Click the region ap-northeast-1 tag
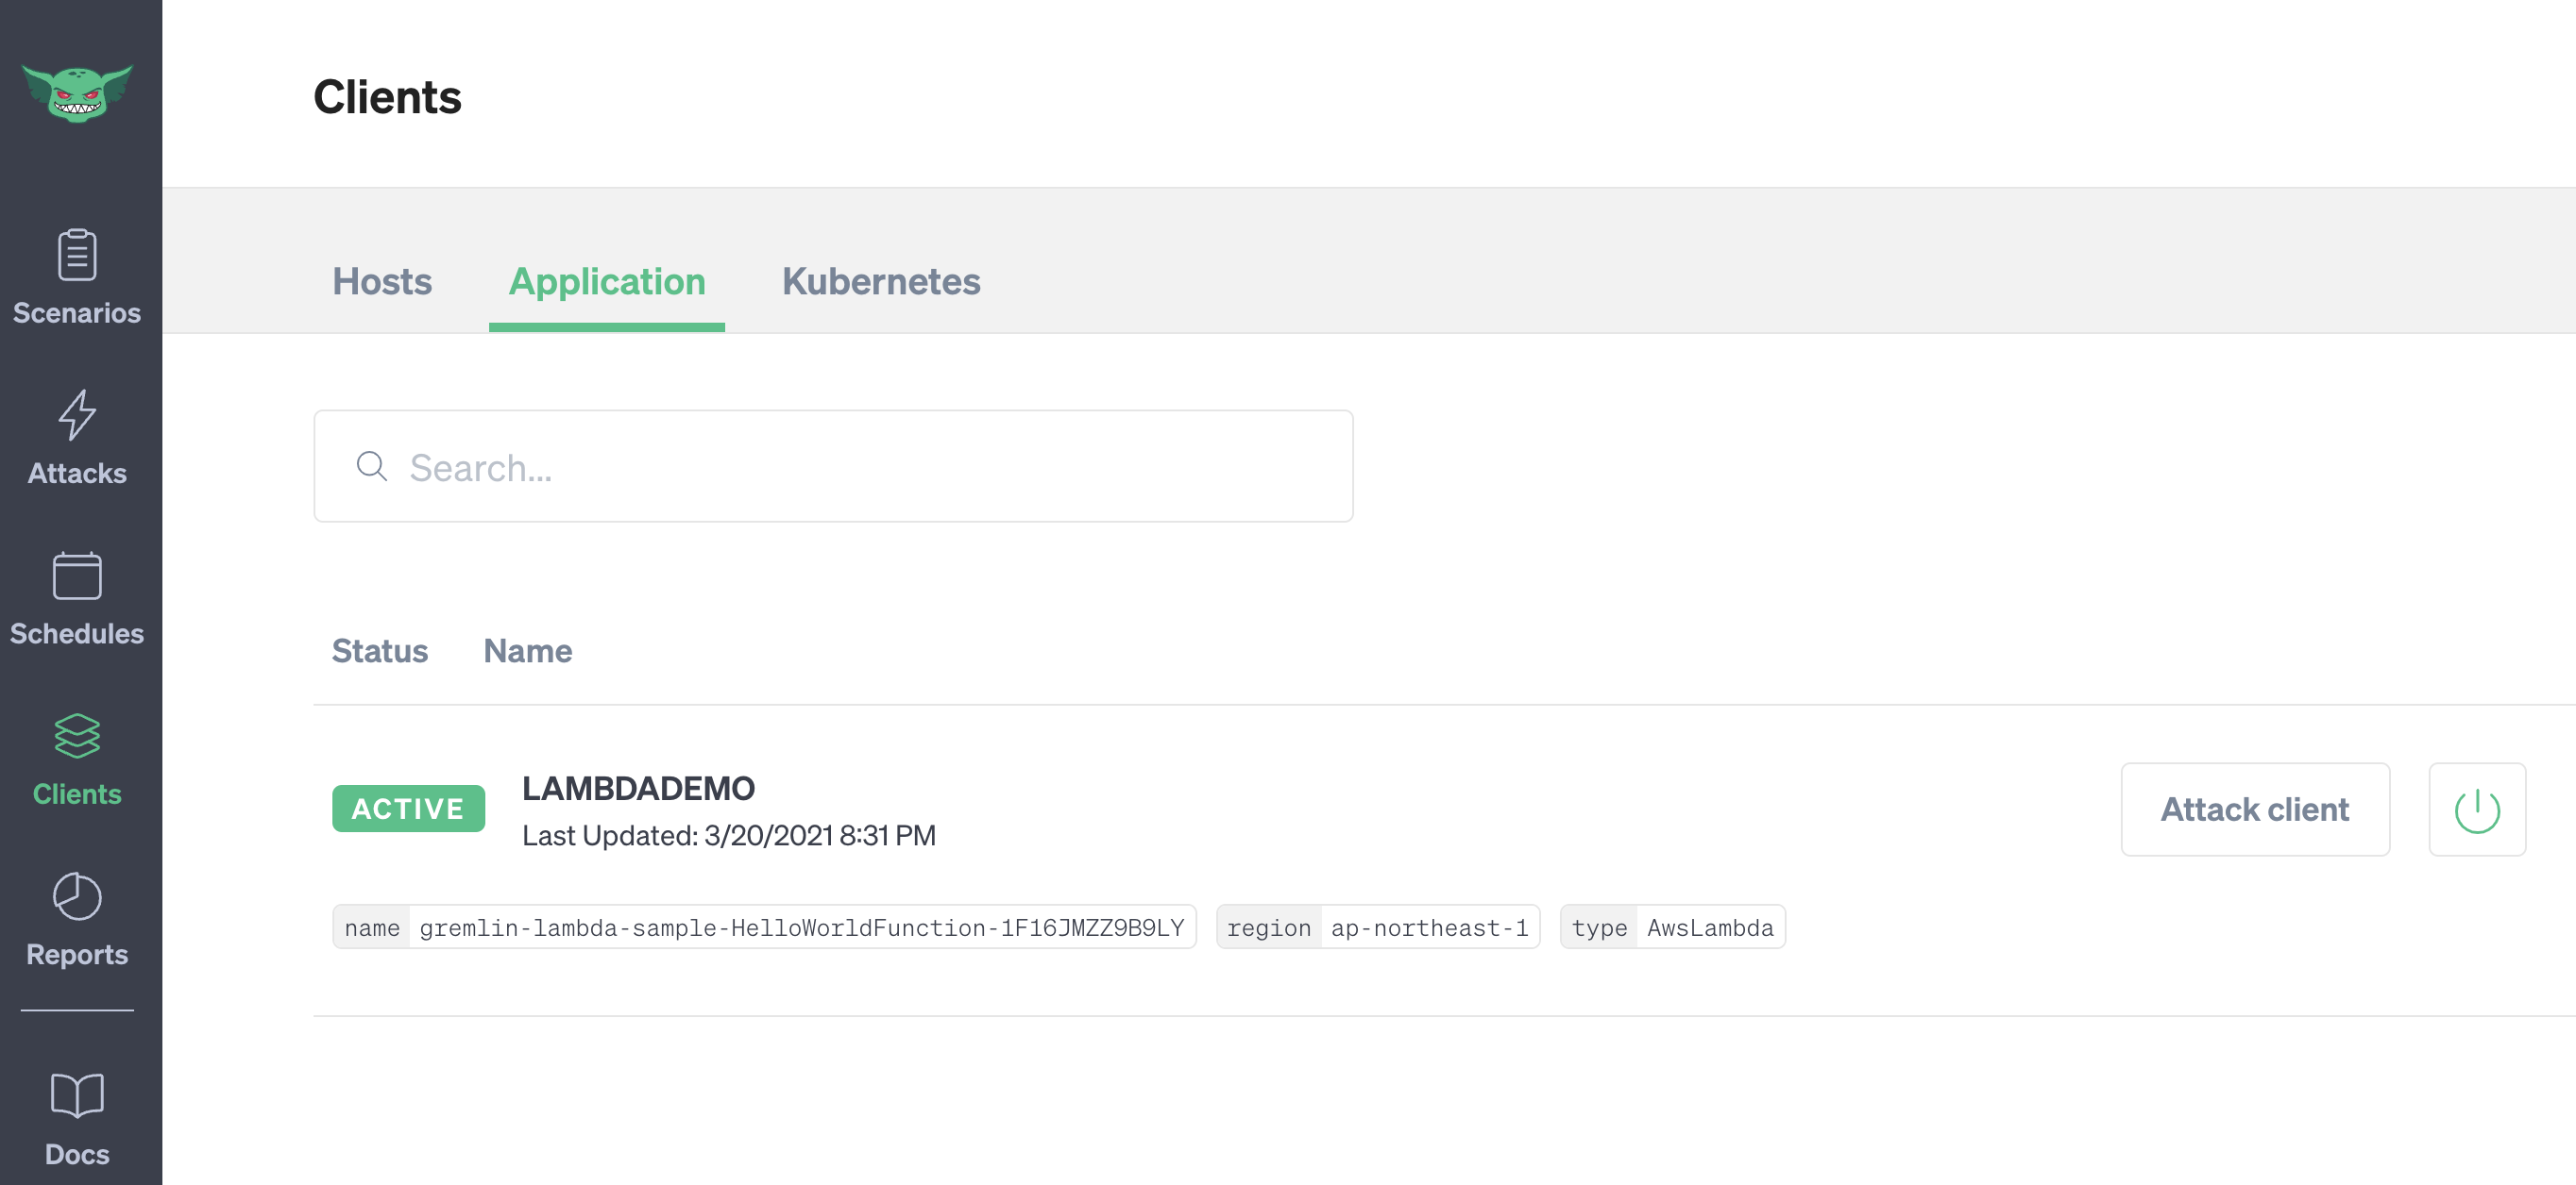 pos(1378,927)
